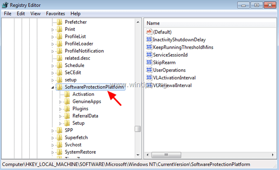Click tree pane scroll down arrow

[x=138, y=155]
